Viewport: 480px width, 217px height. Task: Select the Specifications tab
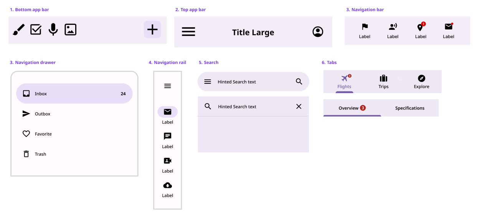(410, 108)
